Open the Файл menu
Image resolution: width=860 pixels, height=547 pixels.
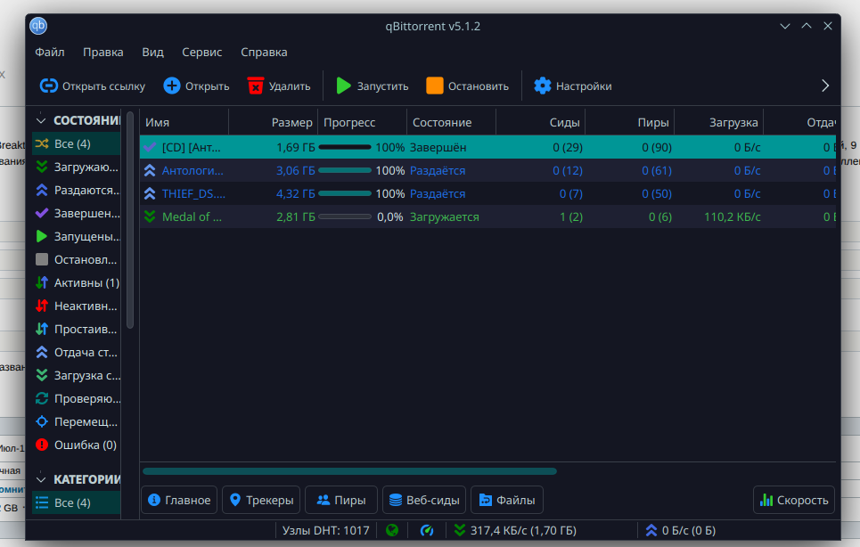click(x=50, y=52)
